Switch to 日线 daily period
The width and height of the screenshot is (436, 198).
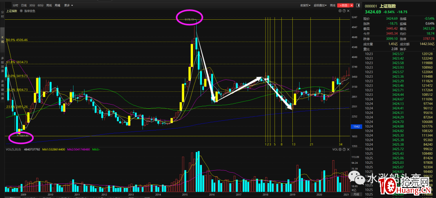(24, 5)
